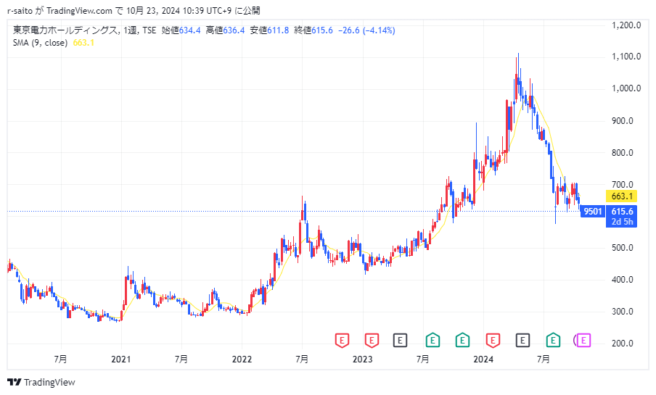Click the 1,000.0 price axis label
The image size is (656, 395).
coord(626,88)
